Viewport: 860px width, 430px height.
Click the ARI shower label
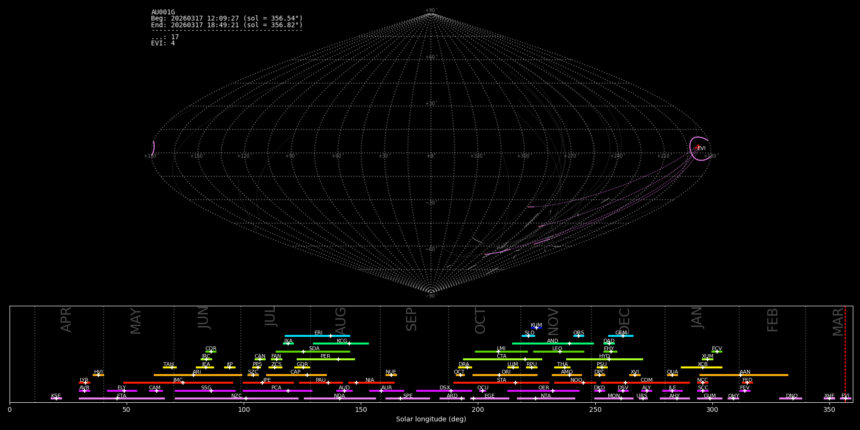[x=197, y=372]
